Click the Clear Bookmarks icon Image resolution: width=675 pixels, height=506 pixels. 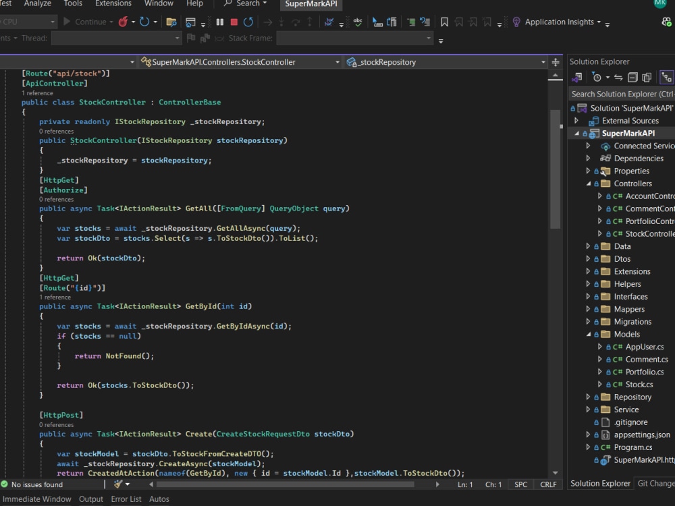(487, 22)
